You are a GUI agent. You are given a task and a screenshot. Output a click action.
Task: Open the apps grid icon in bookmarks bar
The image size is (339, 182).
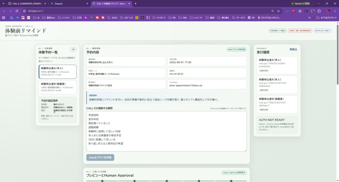tap(3, 18)
